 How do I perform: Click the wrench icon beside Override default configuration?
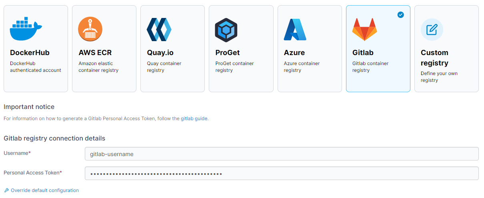[6, 190]
